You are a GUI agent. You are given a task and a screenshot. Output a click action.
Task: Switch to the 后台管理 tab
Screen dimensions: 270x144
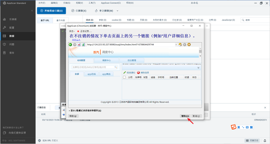(x=132, y=60)
